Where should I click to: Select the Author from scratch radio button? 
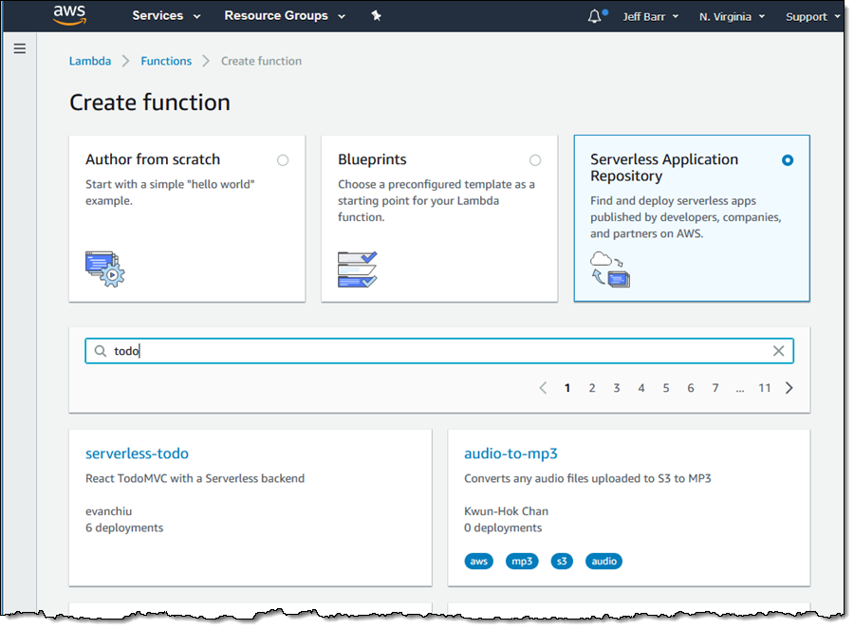283,160
